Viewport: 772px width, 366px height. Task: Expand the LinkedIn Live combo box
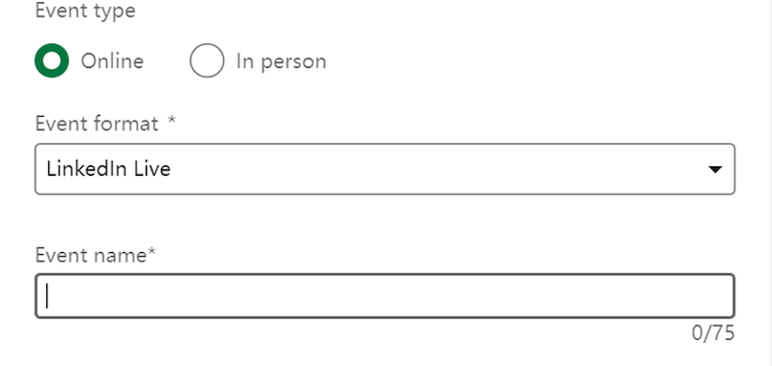[x=385, y=169]
